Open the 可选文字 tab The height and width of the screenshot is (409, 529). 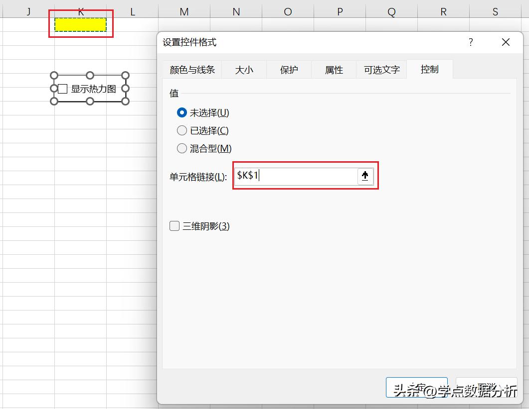click(x=381, y=70)
